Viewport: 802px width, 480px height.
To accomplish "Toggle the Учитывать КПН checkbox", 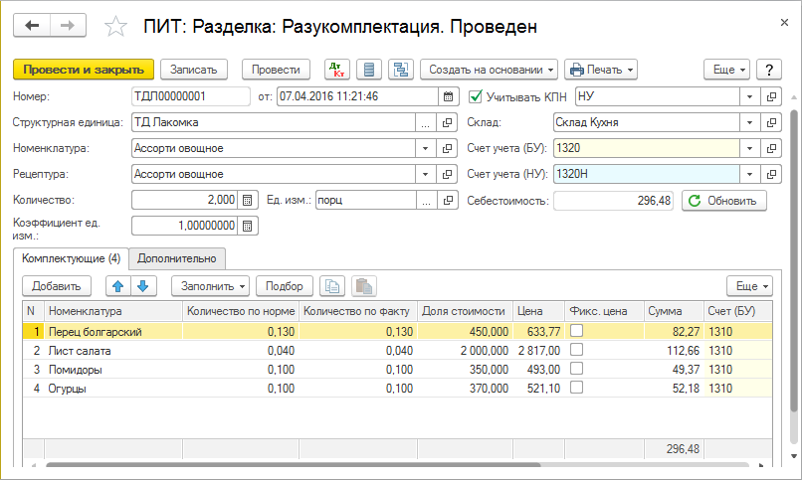I will [475, 96].
